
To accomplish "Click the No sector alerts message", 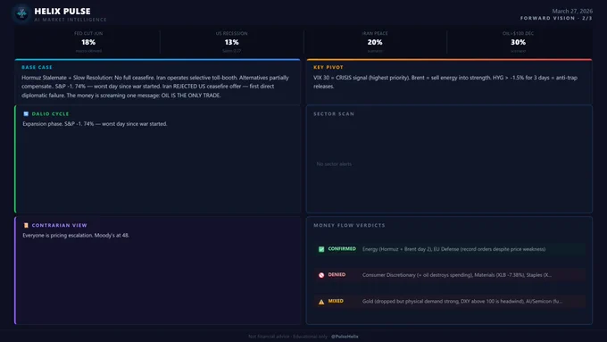I will click(x=334, y=164).
